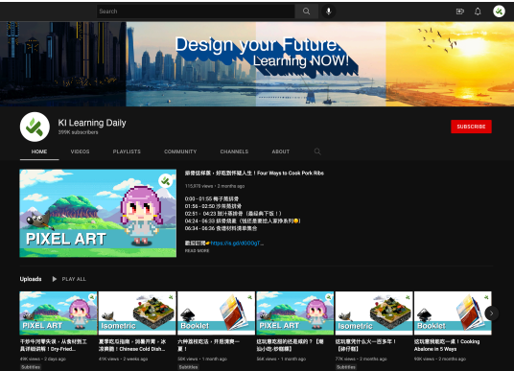Search within channel using magnifier icon
Screen dimensions: 514x371
317,151
